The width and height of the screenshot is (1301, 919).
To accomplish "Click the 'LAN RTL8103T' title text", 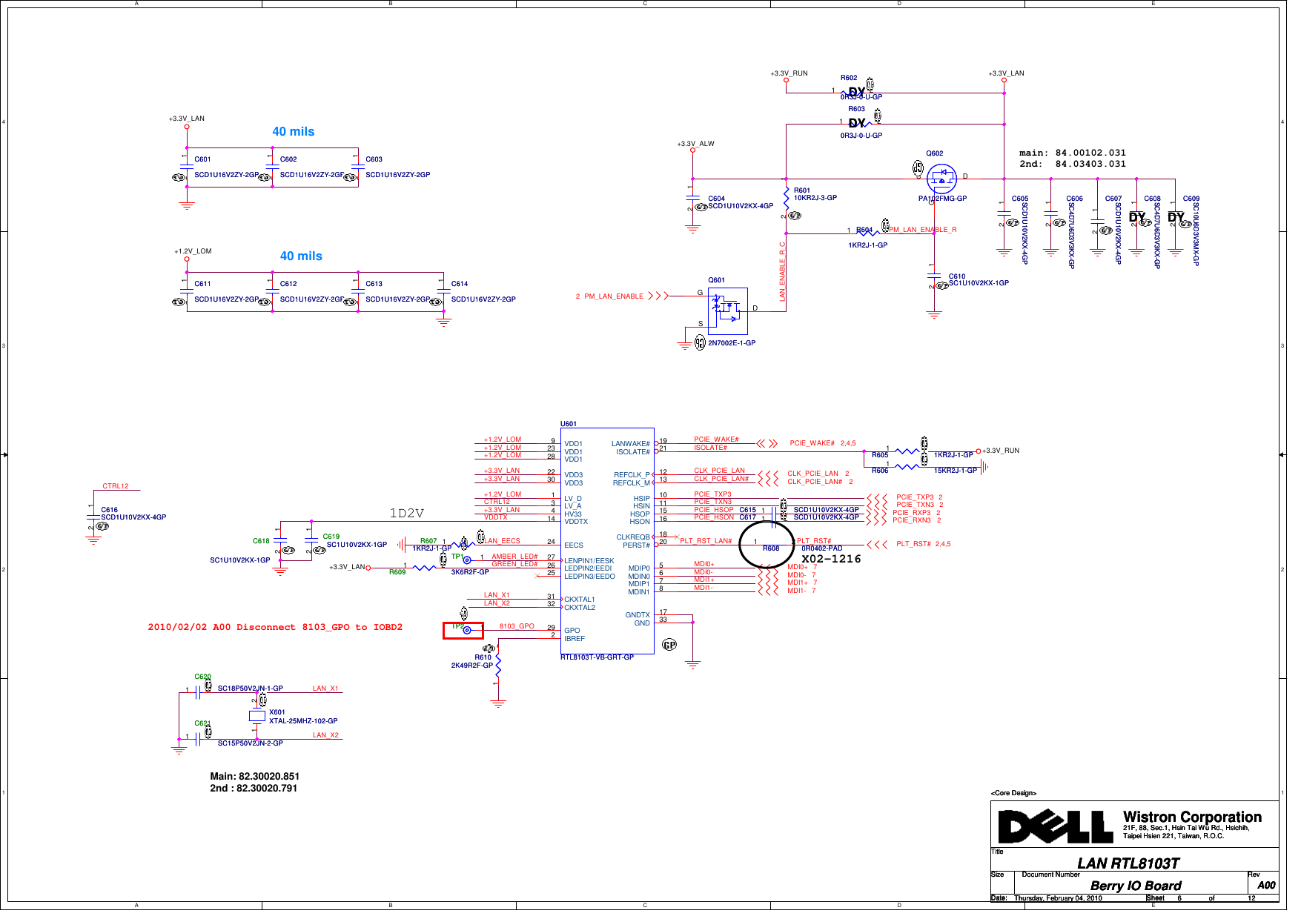I will pyautogui.click(x=1128, y=863).
